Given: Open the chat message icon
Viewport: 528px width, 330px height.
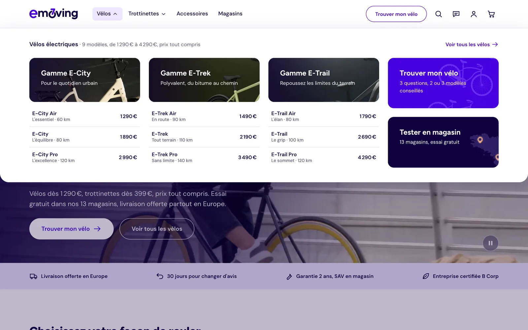Looking at the screenshot, I should pyautogui.click(x=456, y=14).
